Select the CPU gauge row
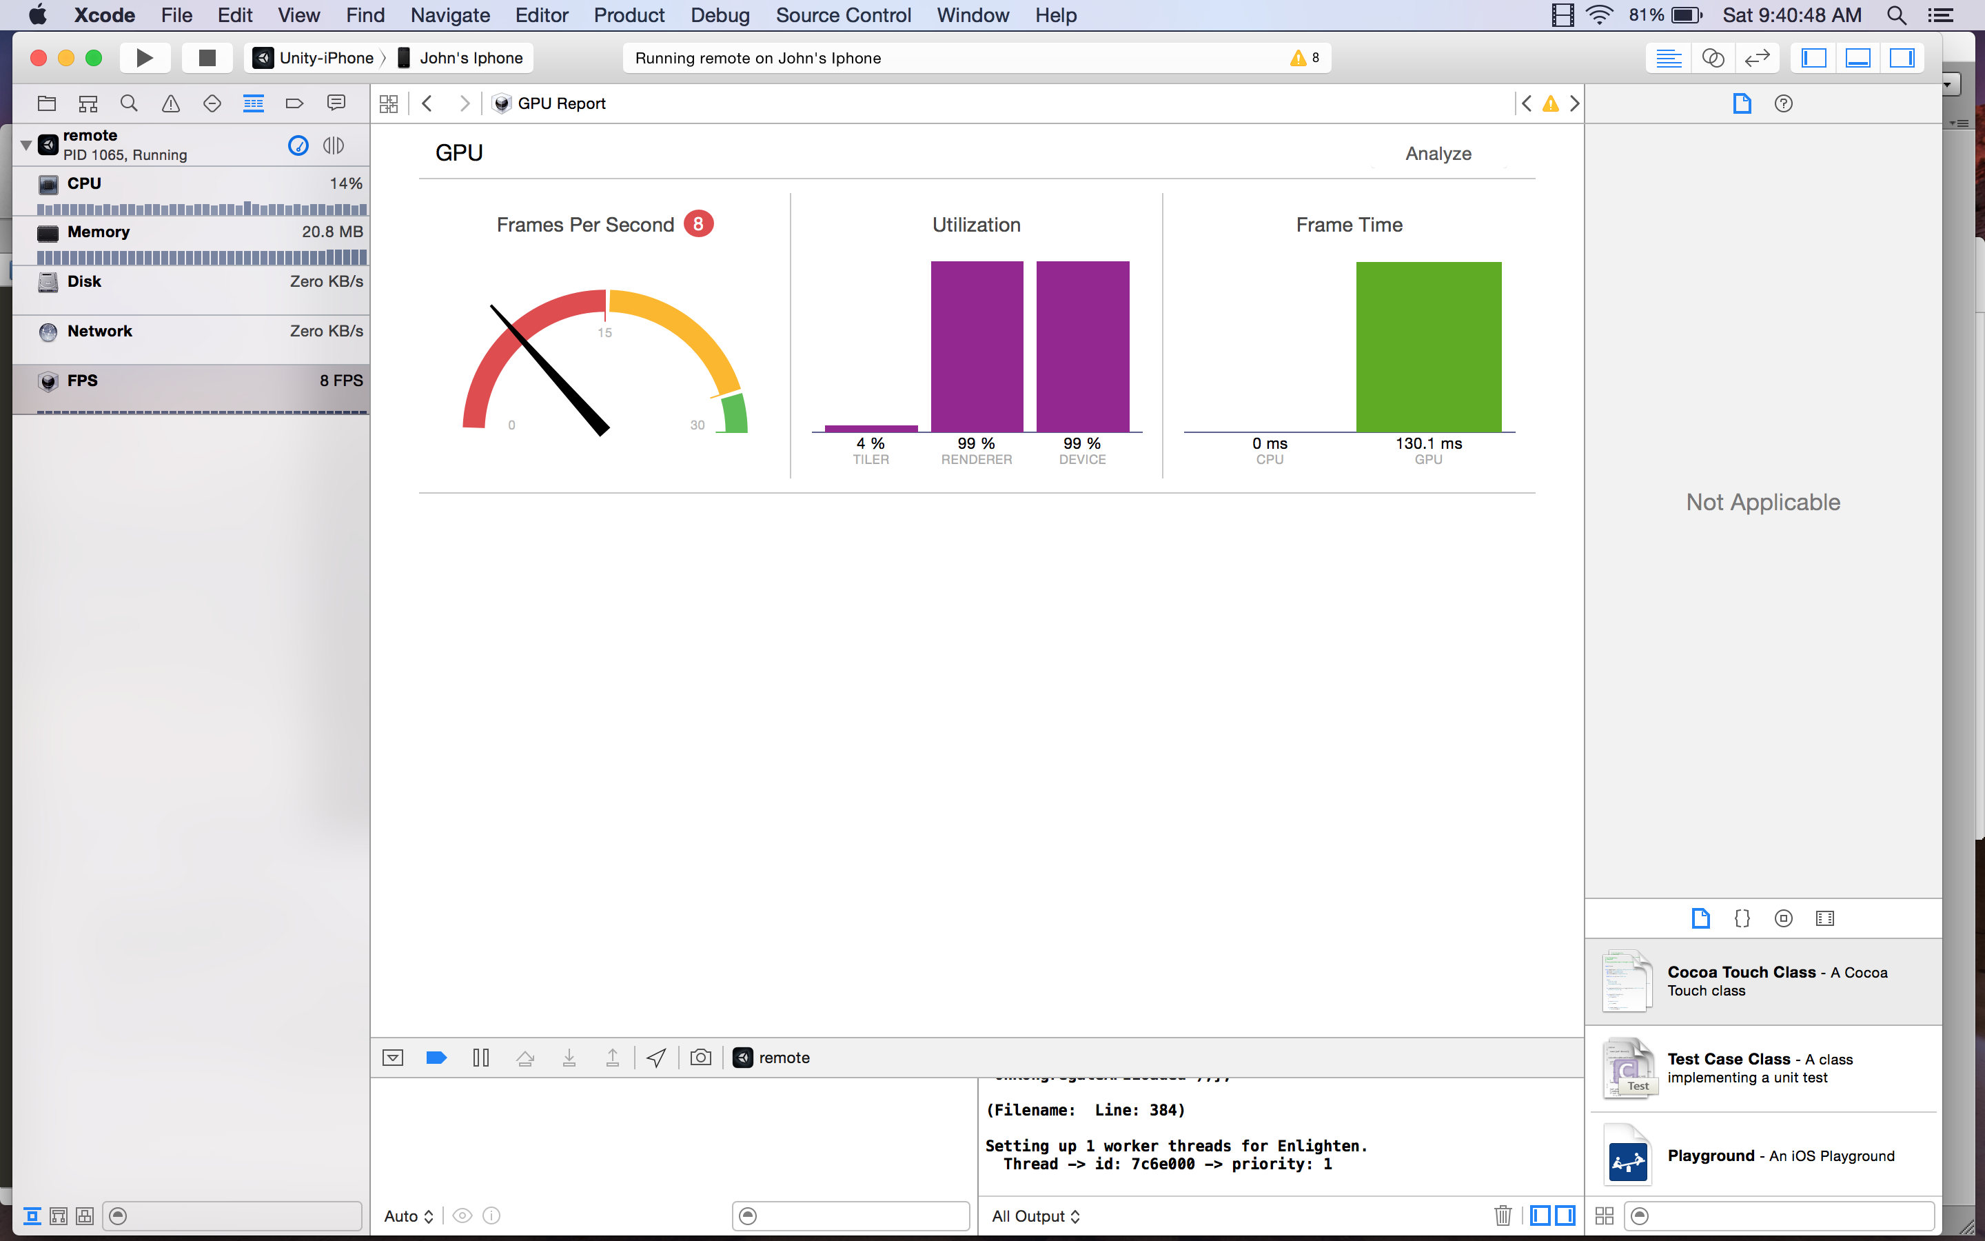Screen dimensions: 1985x1241 (191, 192)
